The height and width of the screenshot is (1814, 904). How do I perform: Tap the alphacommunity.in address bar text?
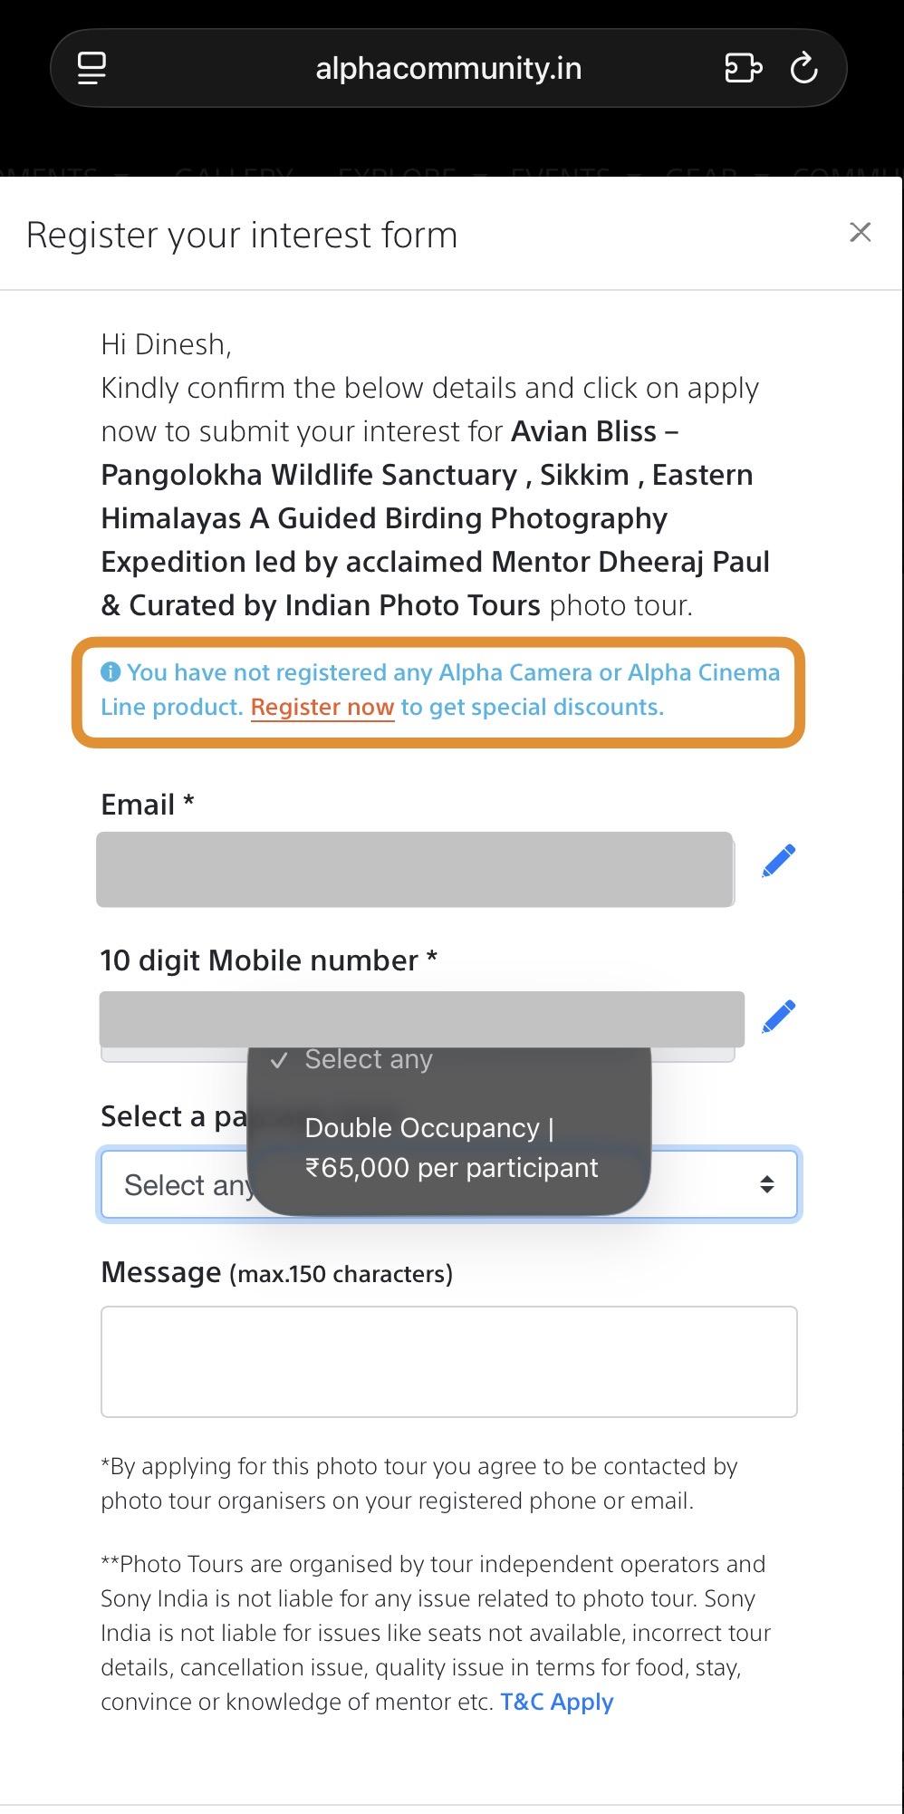click(x=448, y=68)
